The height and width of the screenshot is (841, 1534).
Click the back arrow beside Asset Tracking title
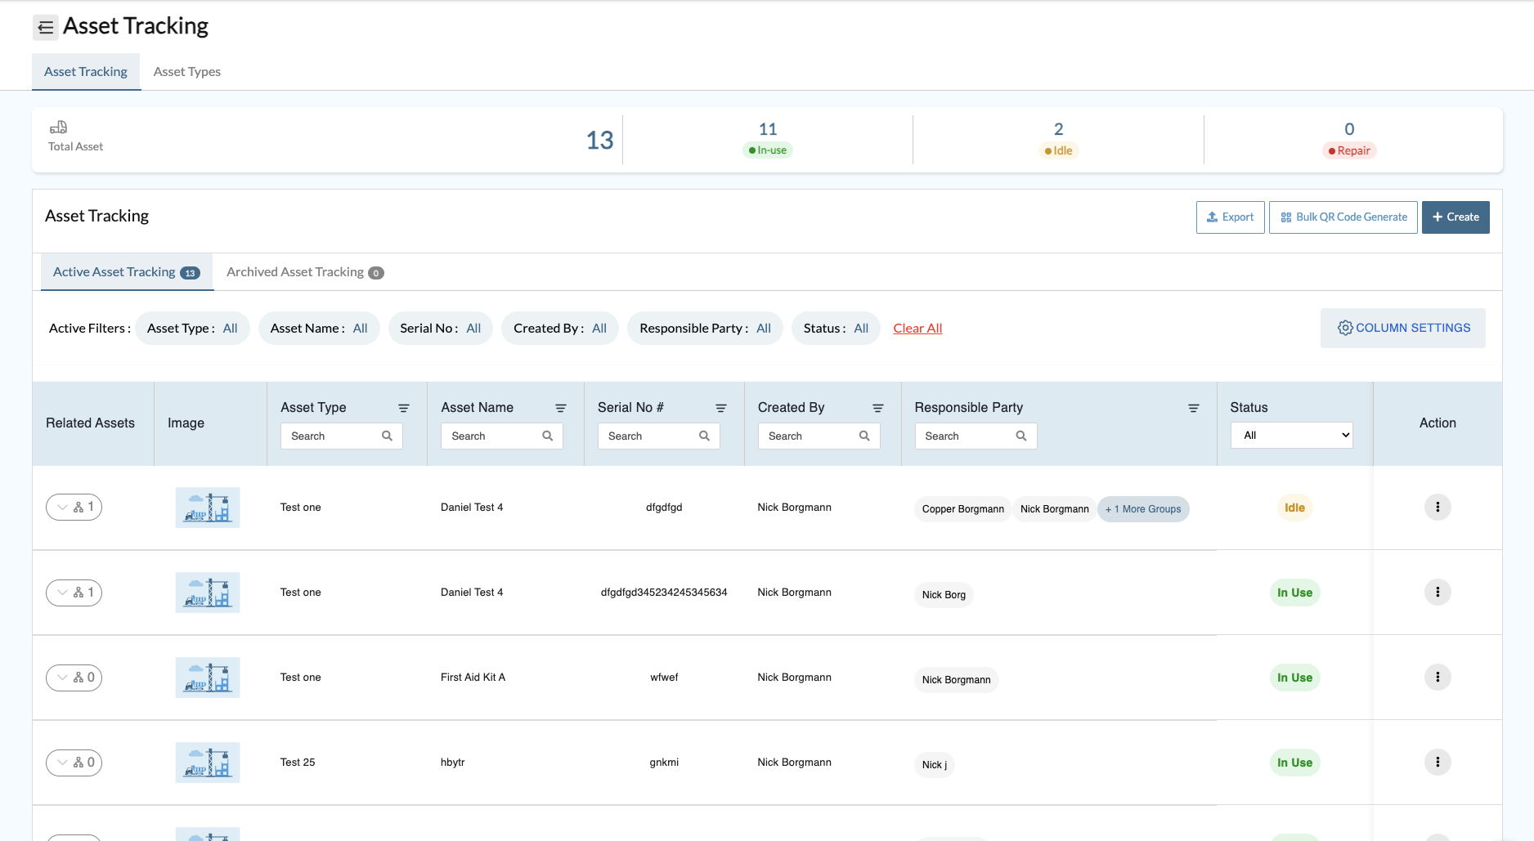pos(46,27)
